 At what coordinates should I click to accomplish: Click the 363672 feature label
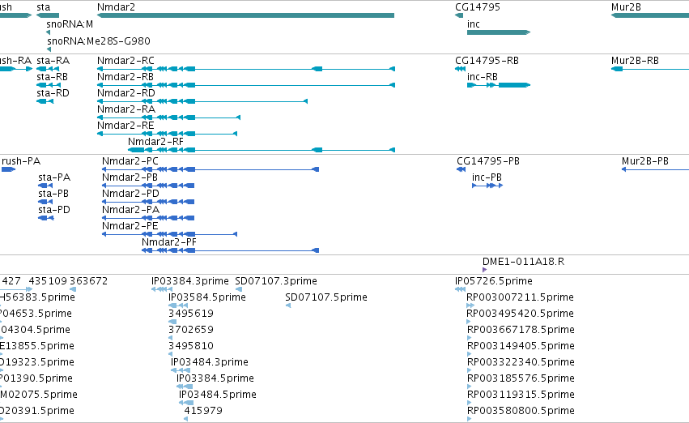click(x=89, y=281)
